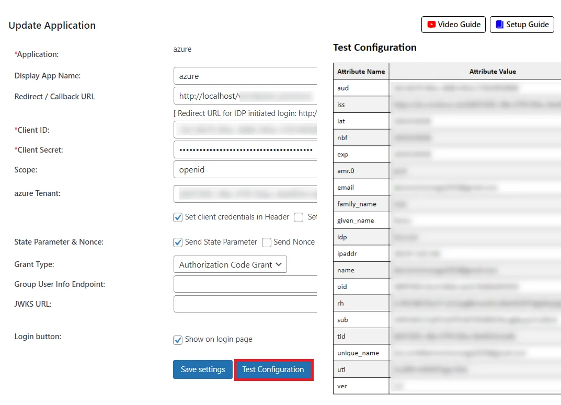
Task: Toggle Show on login page checkbox
Action: 178,340
